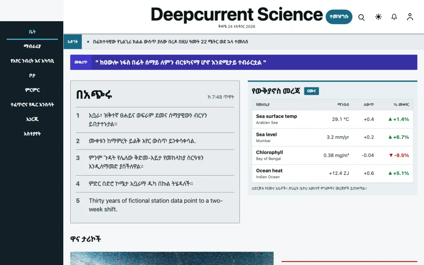Open the ቦታ sidebar item
Screen dimensions: 424x265
coord(32,75)
